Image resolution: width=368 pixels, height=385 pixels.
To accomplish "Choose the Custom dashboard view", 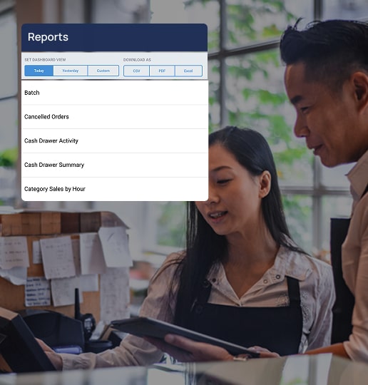I will (x=103, y=71).
